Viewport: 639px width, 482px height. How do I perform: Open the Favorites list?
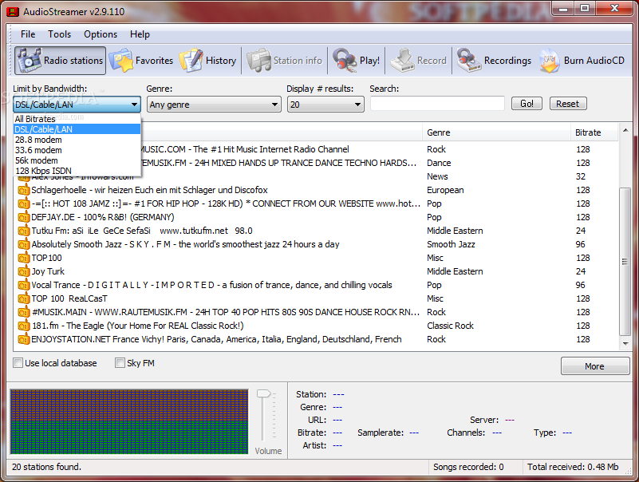[x=141, y=61]
